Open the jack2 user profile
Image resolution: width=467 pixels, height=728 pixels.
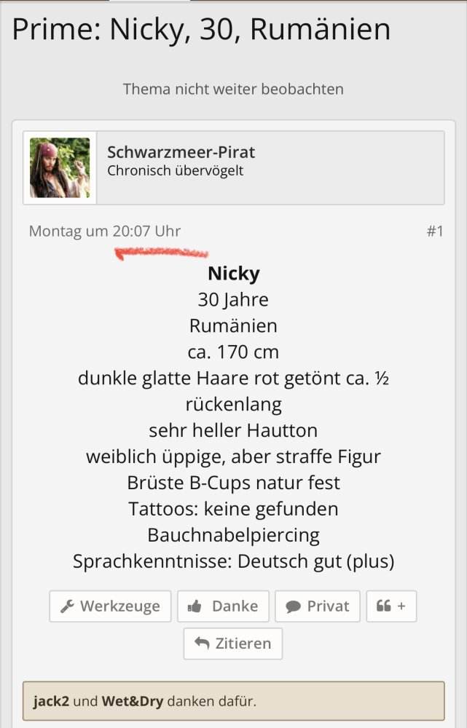pyautogui.click(x=51, y=702)
